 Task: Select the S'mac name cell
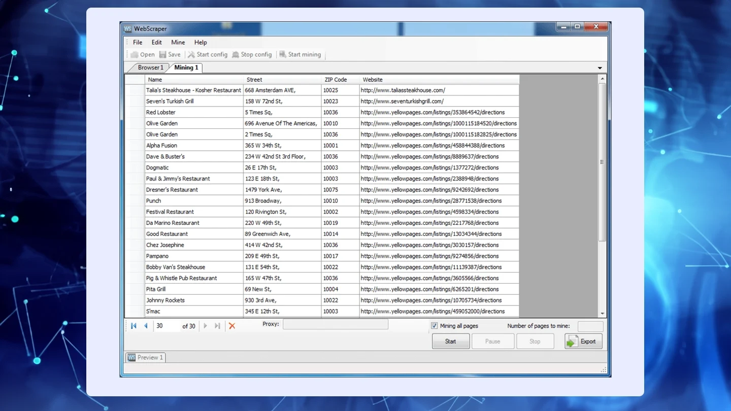tap(194, 312)
